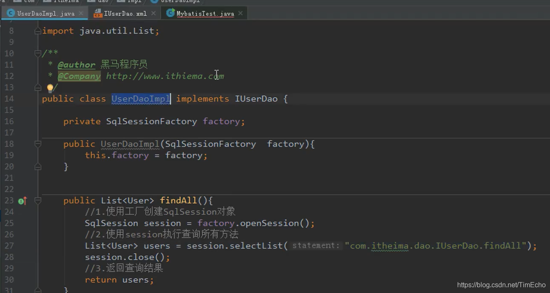Click the Java class icon on UserDaoImpl.java tab
550x293 pixels.
11,14
